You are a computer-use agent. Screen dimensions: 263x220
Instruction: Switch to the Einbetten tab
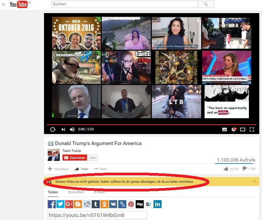click(x=76, y=192)
